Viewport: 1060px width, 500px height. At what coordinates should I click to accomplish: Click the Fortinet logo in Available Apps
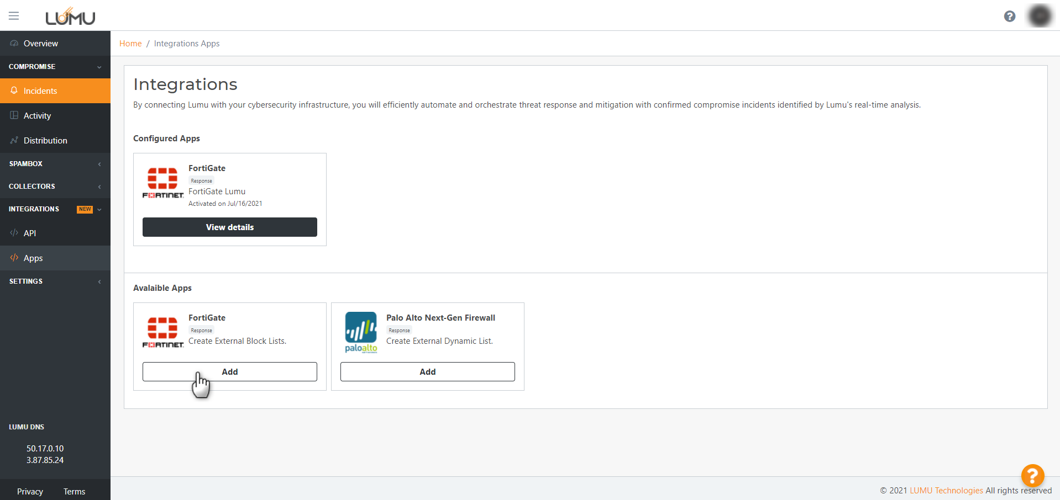(163, 332)
